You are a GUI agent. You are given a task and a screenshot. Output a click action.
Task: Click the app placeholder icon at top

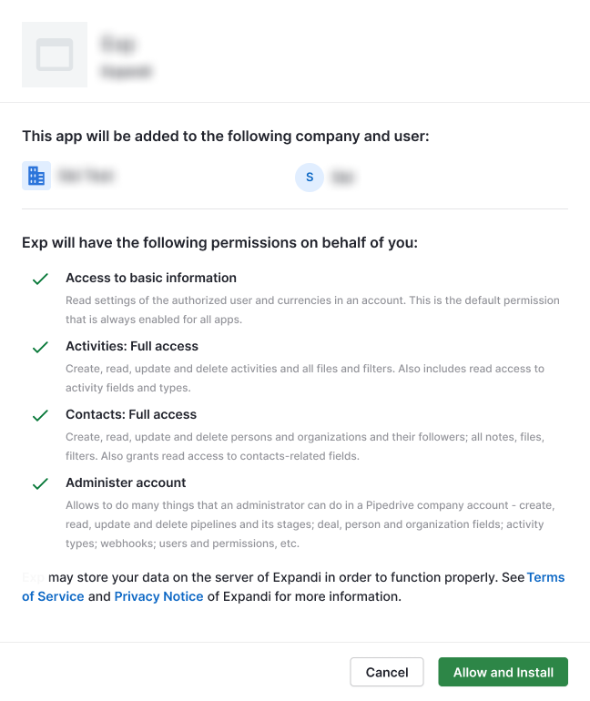point(55,55)
